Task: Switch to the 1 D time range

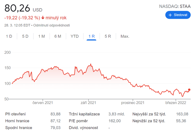Action: (9, 36)
